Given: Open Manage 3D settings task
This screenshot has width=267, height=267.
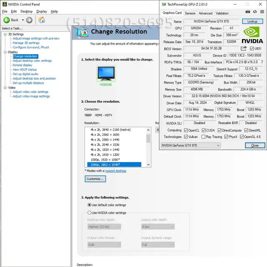Looking at the screenshot, I should [26, 43].
